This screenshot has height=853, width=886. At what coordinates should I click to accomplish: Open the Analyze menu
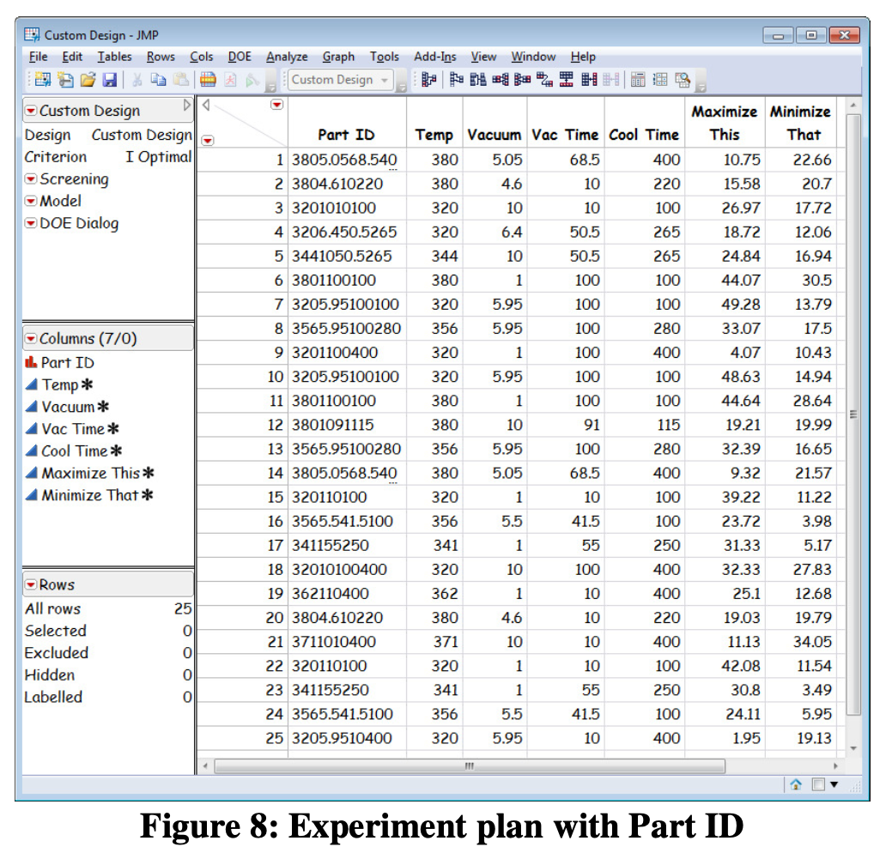[x=287, y=57]
